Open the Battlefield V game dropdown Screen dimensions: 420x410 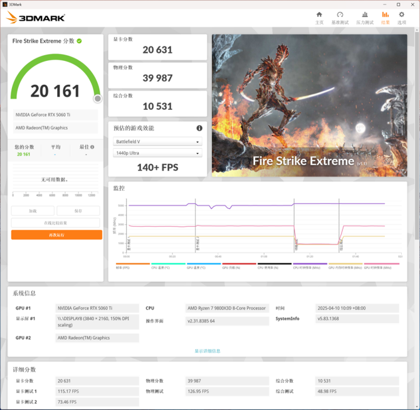pyautogui.click(x=157, y=141)
